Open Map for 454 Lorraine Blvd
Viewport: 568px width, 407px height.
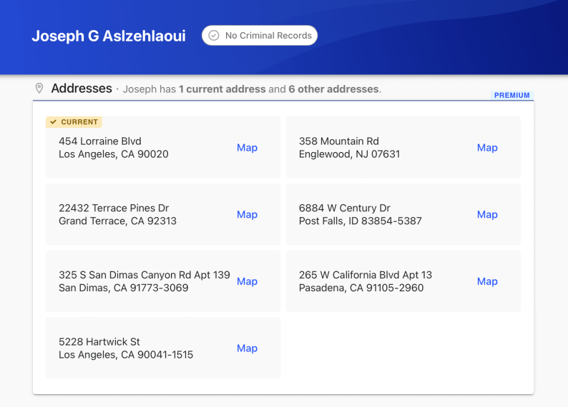click(x=247, y=148)
